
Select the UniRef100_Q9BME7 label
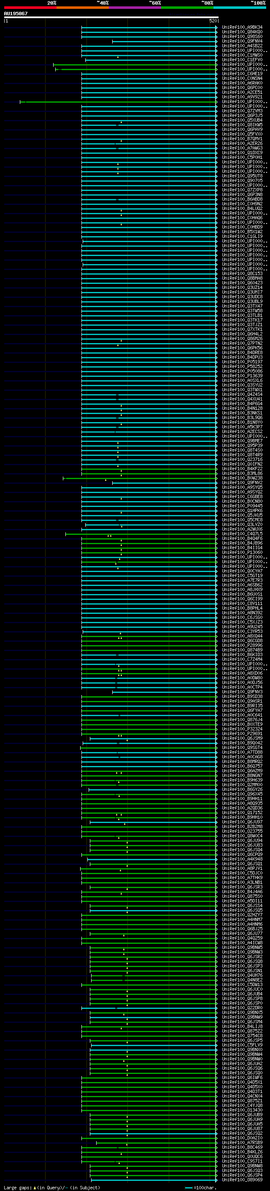pos(242,441)
